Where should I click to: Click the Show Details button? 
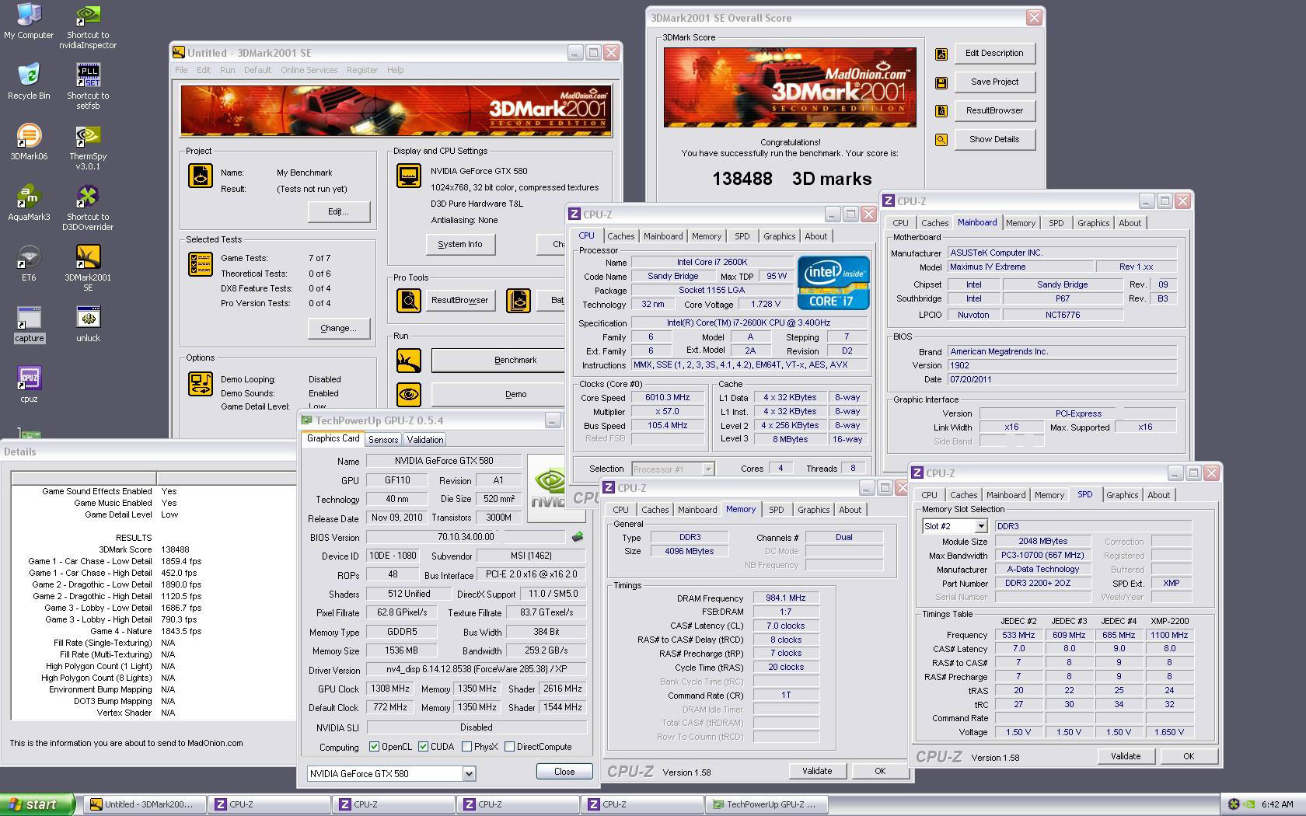[x=994, y=140]
